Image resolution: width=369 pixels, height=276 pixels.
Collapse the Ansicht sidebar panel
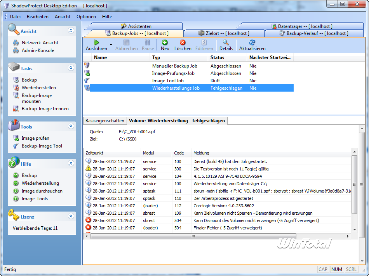point(71,31)
